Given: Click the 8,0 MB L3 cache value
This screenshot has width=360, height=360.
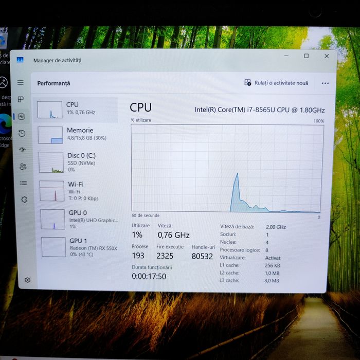Looking at the screenshot, I should tap(272, 281).
